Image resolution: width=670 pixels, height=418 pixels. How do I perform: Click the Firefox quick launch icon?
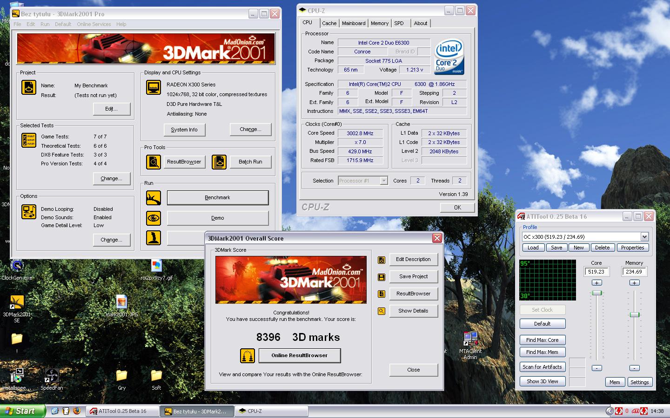click(77, 411)
